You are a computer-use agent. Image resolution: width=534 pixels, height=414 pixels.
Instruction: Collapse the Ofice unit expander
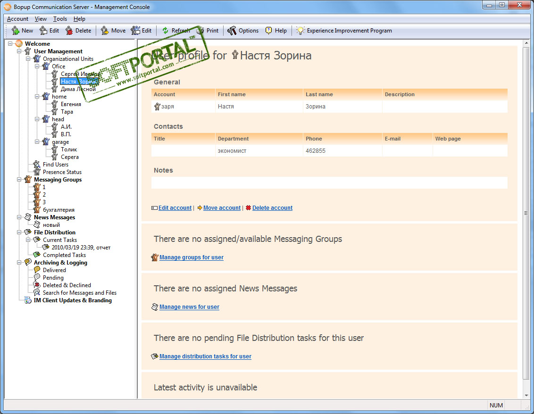point(37,66)
